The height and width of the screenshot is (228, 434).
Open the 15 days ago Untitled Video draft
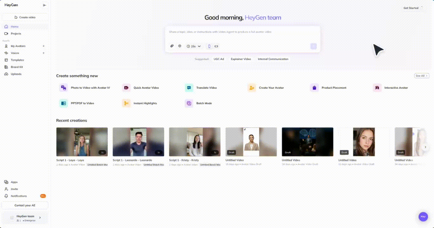point(251,142)
